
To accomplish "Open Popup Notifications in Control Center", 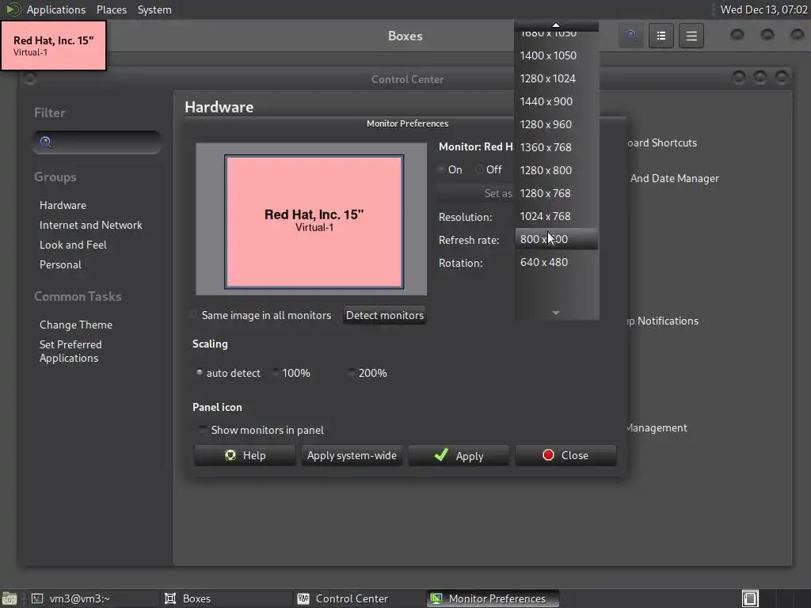I will point(662,321).
